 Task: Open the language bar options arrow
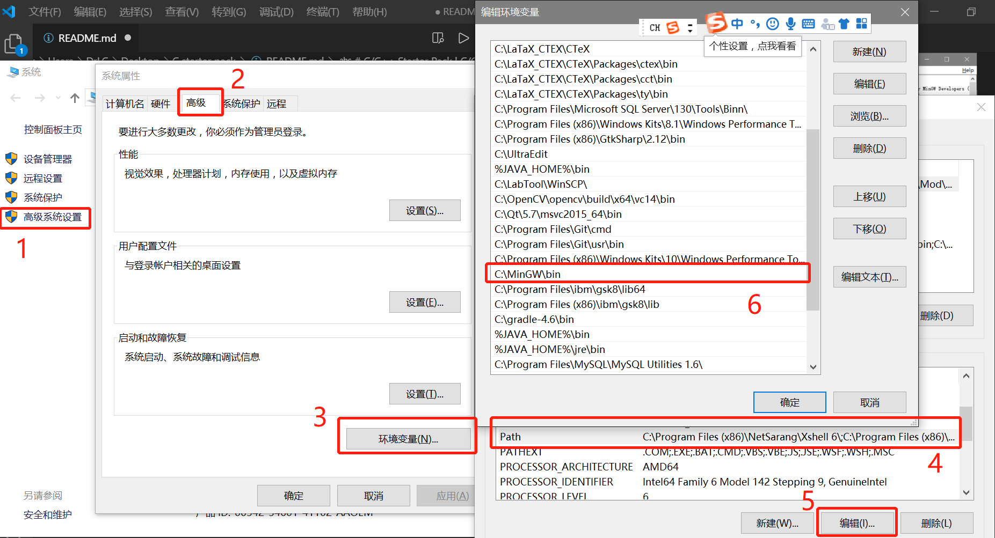click(x=690, y=28)
